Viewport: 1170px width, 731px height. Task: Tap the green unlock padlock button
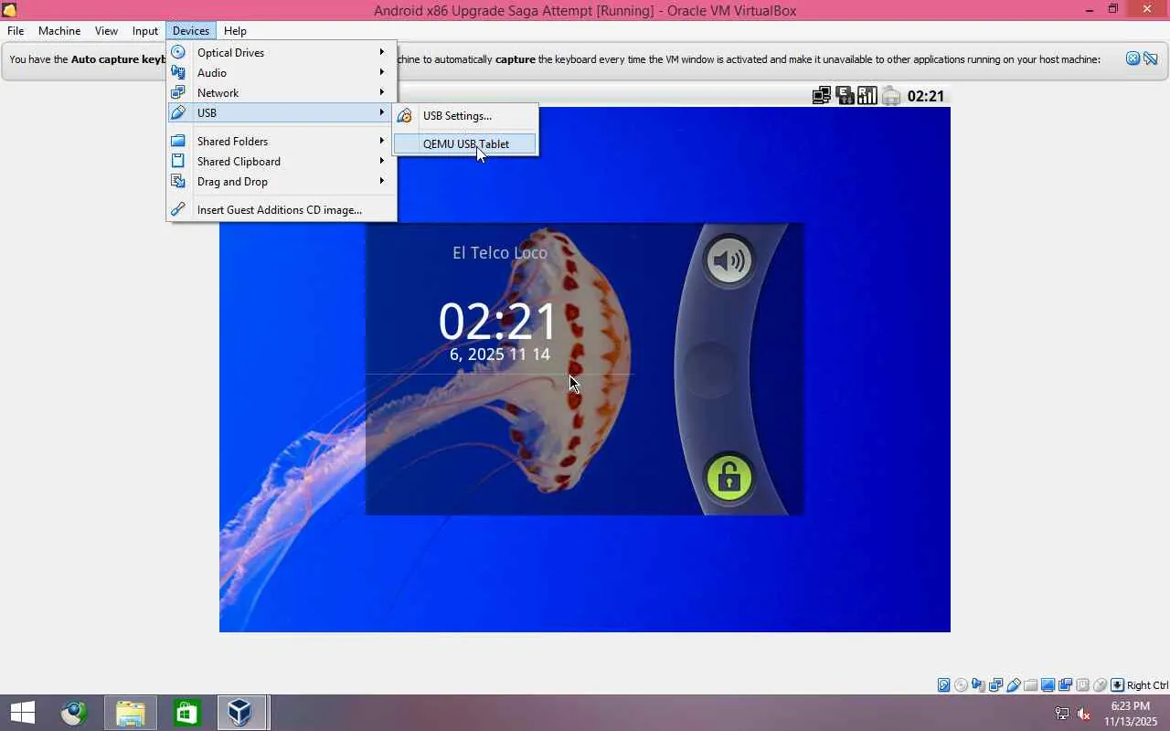click(x=729, y=477)
